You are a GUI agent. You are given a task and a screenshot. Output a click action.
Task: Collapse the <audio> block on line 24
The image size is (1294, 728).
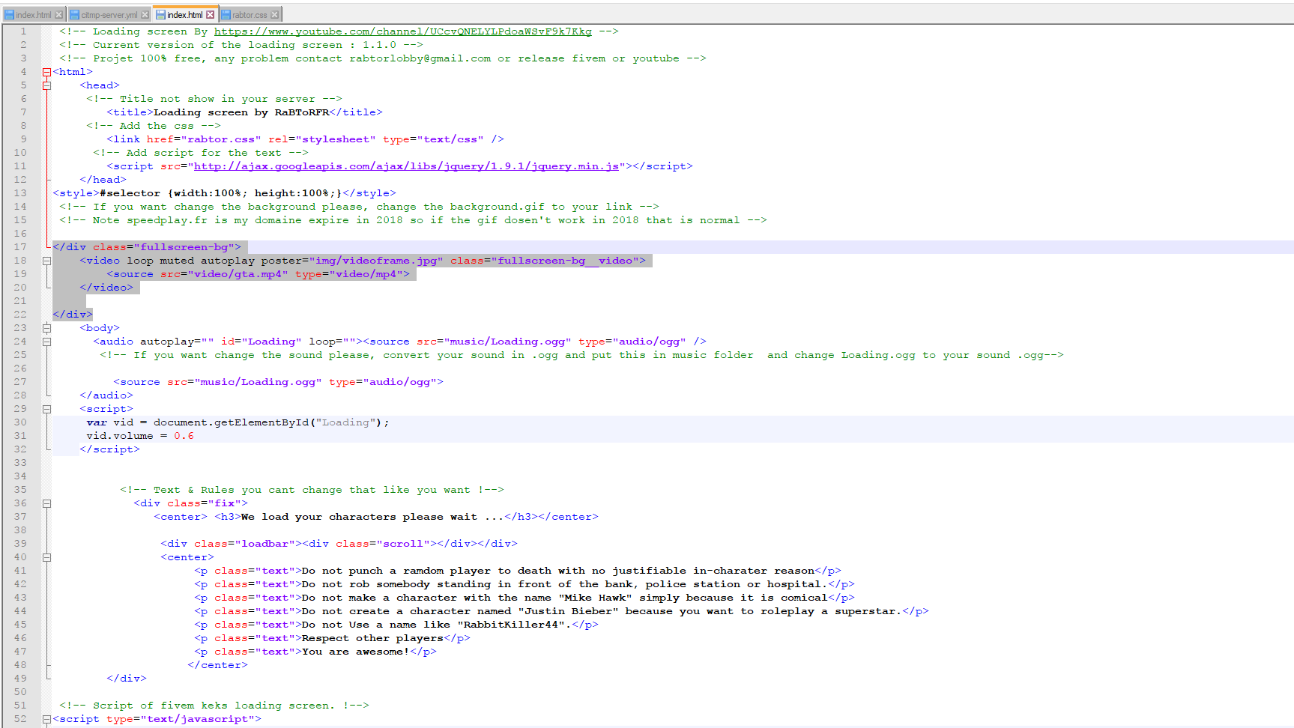pos(46,342)
